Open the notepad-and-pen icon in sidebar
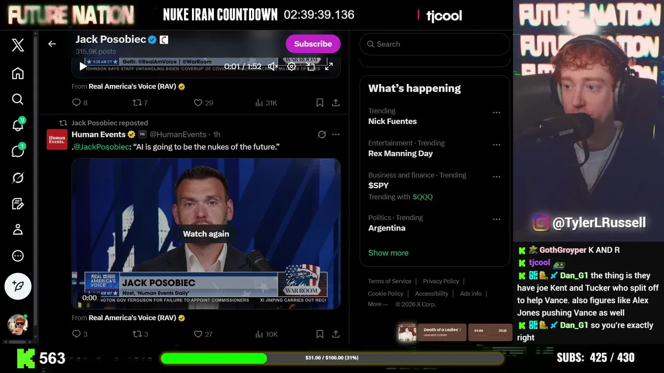This screenshot has height=373, width=664. coord(18,204)
